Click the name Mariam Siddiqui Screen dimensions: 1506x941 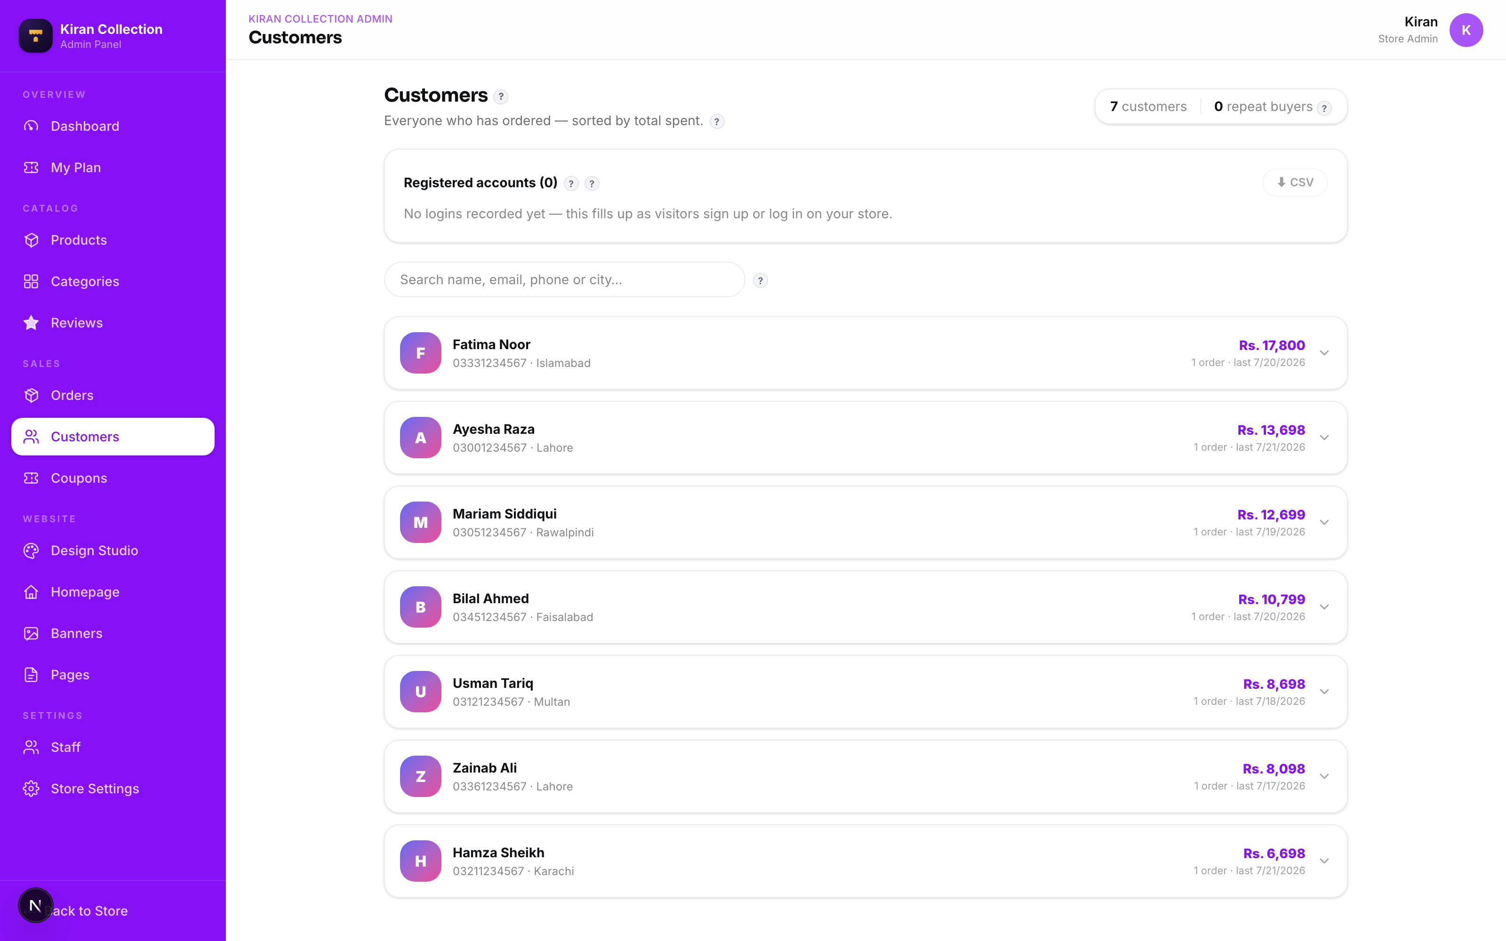(505, 514)
